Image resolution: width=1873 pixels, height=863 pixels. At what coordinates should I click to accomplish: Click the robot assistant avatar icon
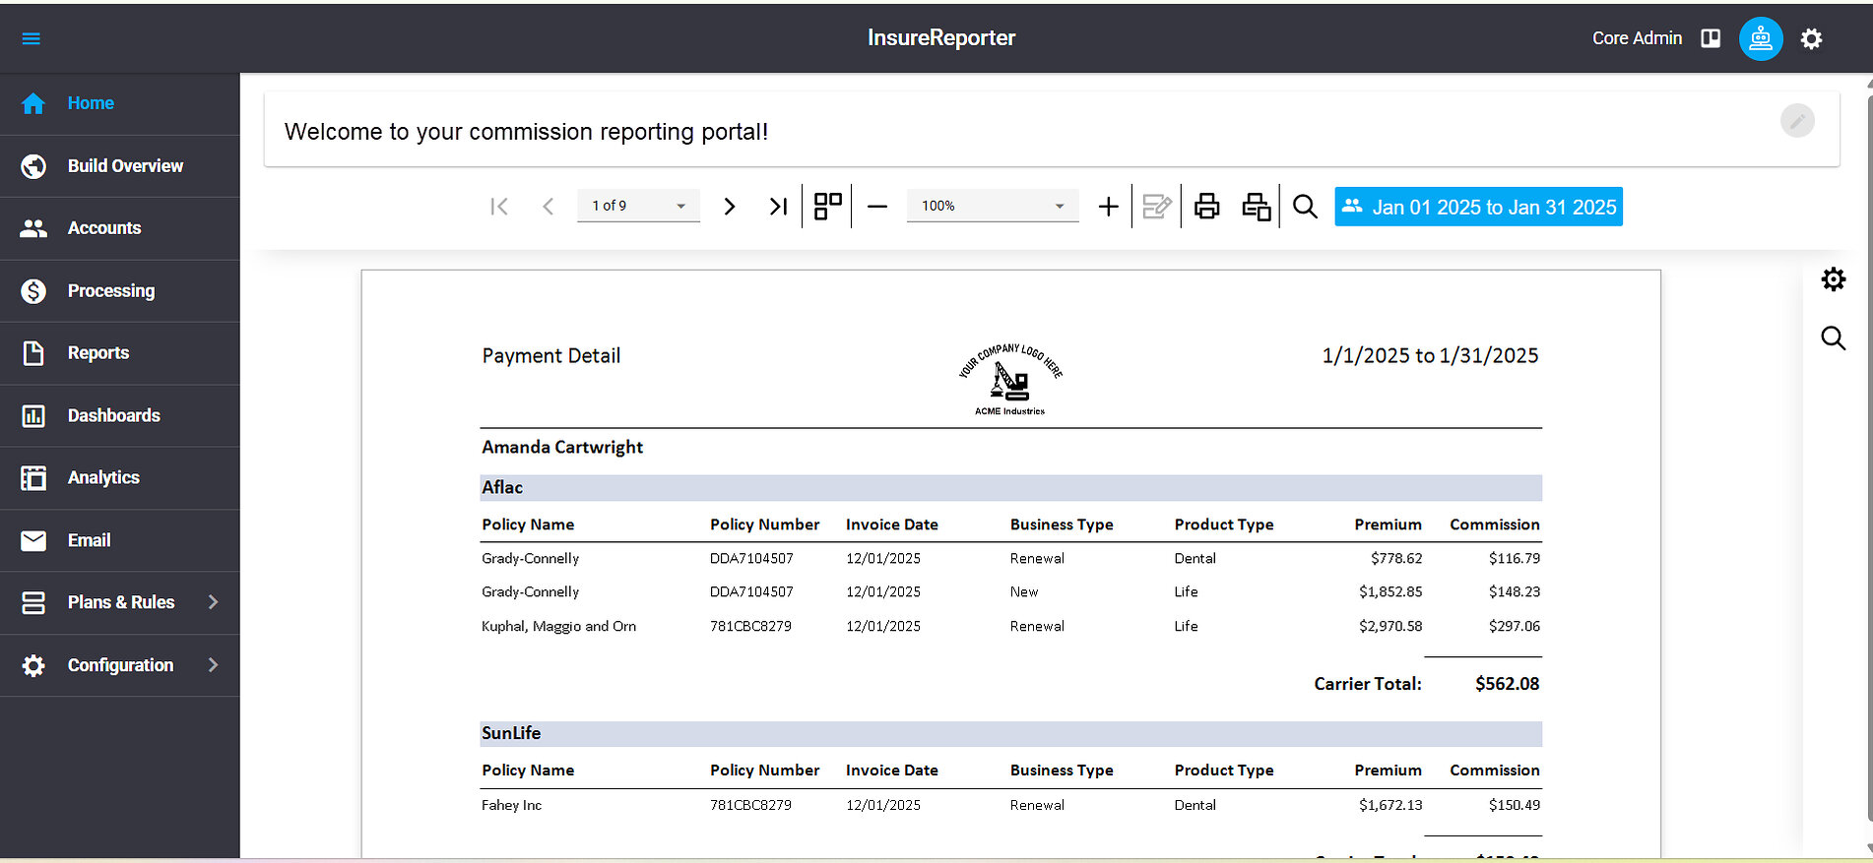point(1761,38)
